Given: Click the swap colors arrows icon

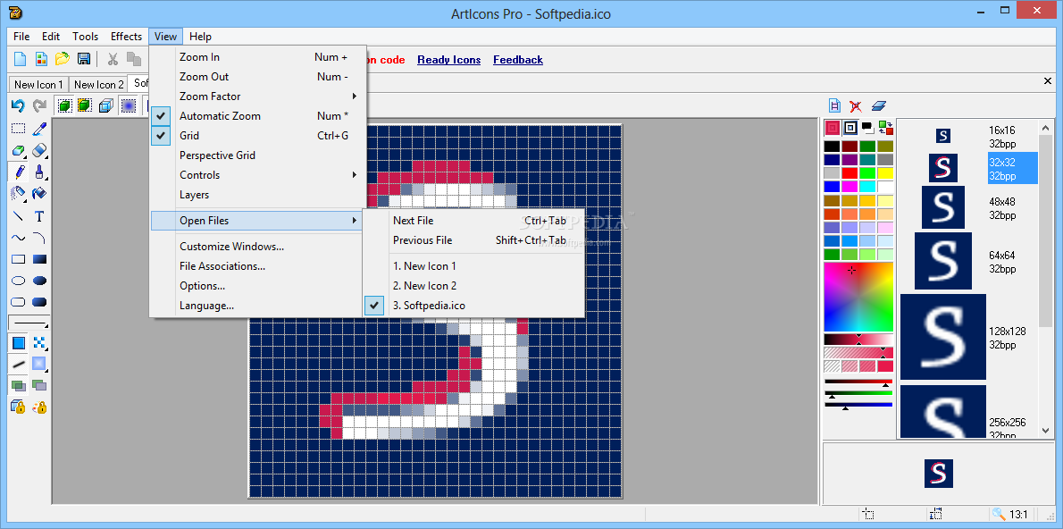Looking at the screenshot, I should [885, 127].
